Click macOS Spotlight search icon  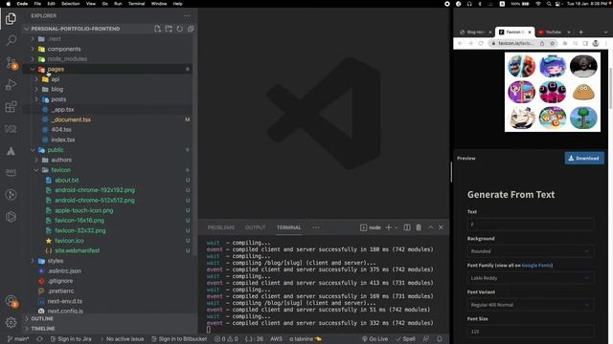click(x=549, y=4)
